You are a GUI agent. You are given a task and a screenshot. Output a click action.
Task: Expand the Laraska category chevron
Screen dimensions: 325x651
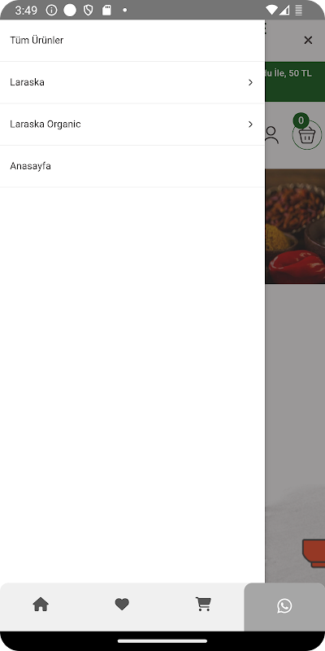tap(250, 83)
